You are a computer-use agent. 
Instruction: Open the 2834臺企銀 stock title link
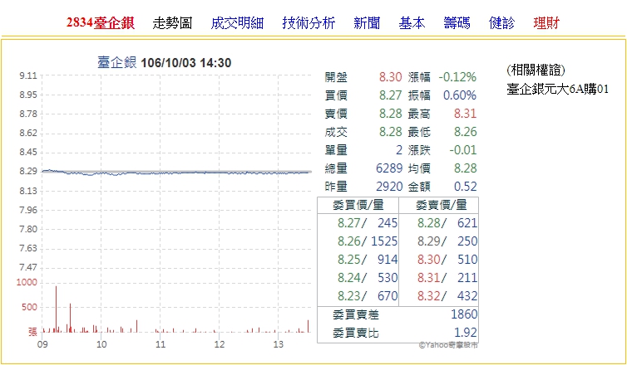101,23
